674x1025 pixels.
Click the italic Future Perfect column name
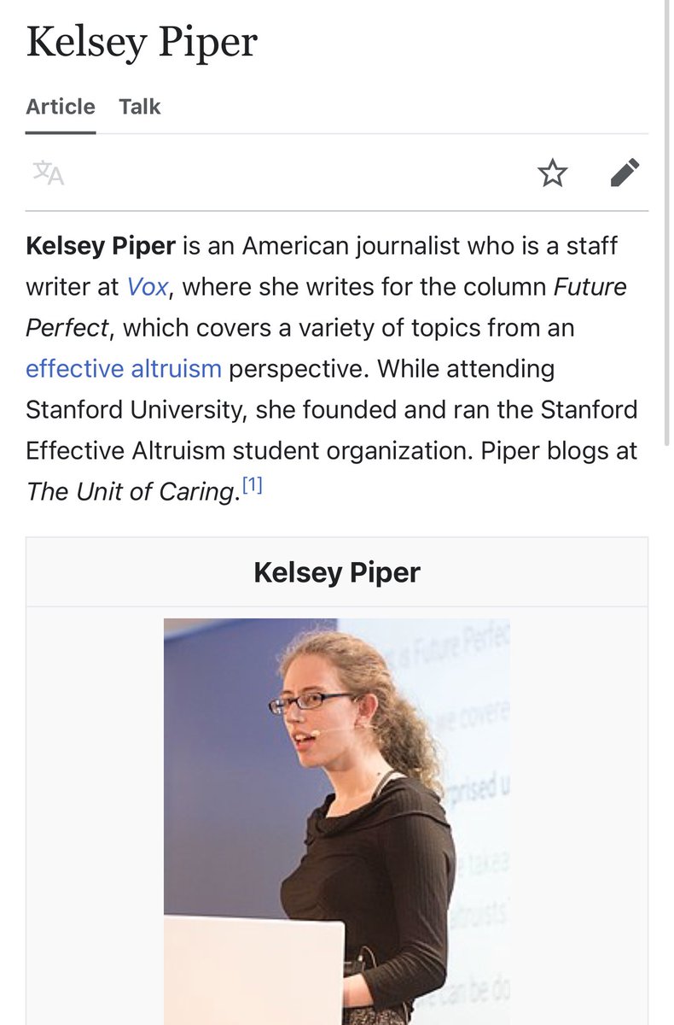coord(590,287)
